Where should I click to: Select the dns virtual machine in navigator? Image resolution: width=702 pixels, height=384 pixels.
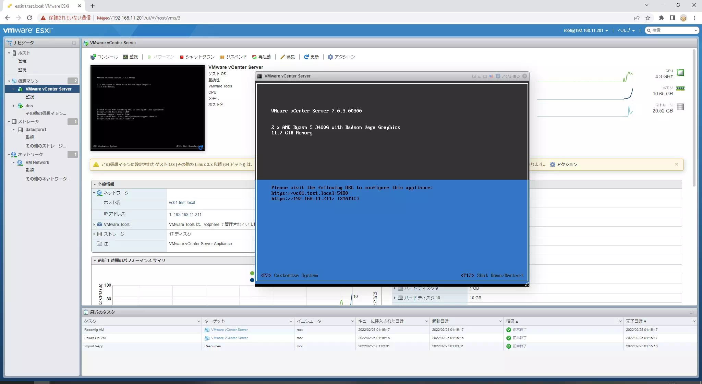coord(29,106)
